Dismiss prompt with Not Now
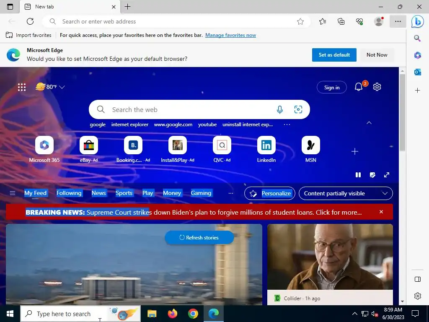 377,55
